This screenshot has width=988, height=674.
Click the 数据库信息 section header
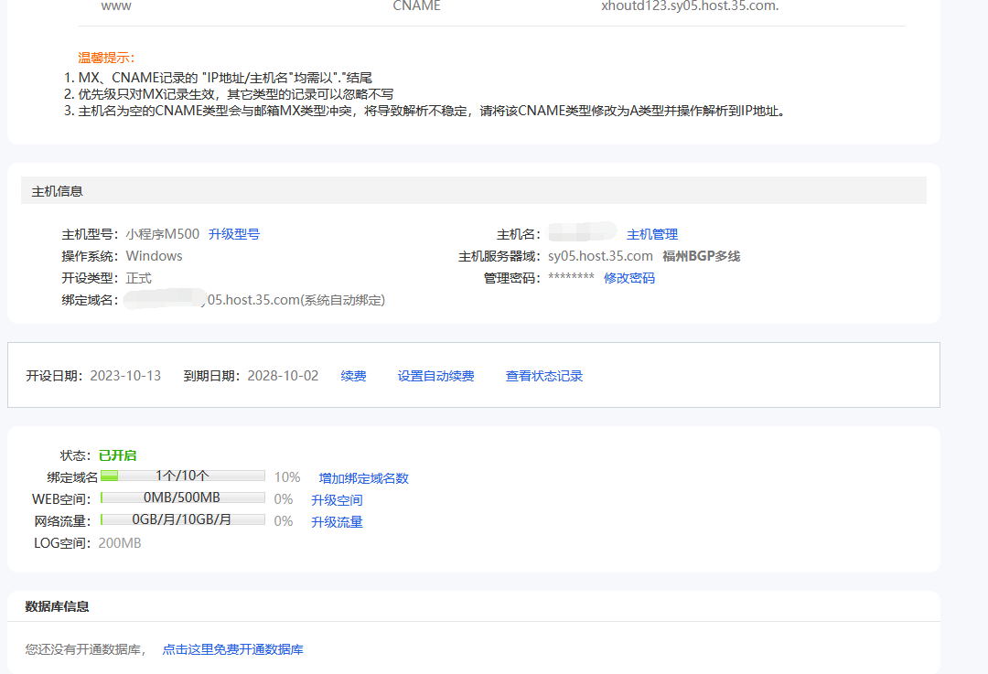[x=58, y=606]
